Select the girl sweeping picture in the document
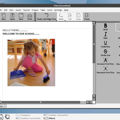 point(31,62)
